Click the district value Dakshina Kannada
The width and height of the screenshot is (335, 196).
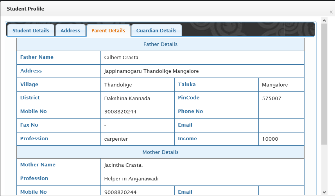click(127, 99)
